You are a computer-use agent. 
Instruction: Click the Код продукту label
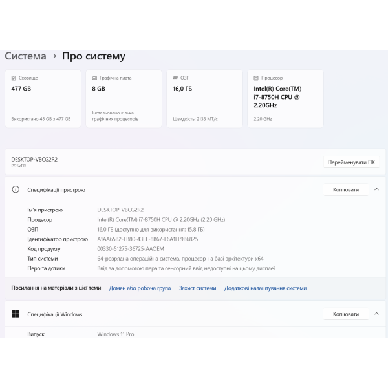click(44, 249)
